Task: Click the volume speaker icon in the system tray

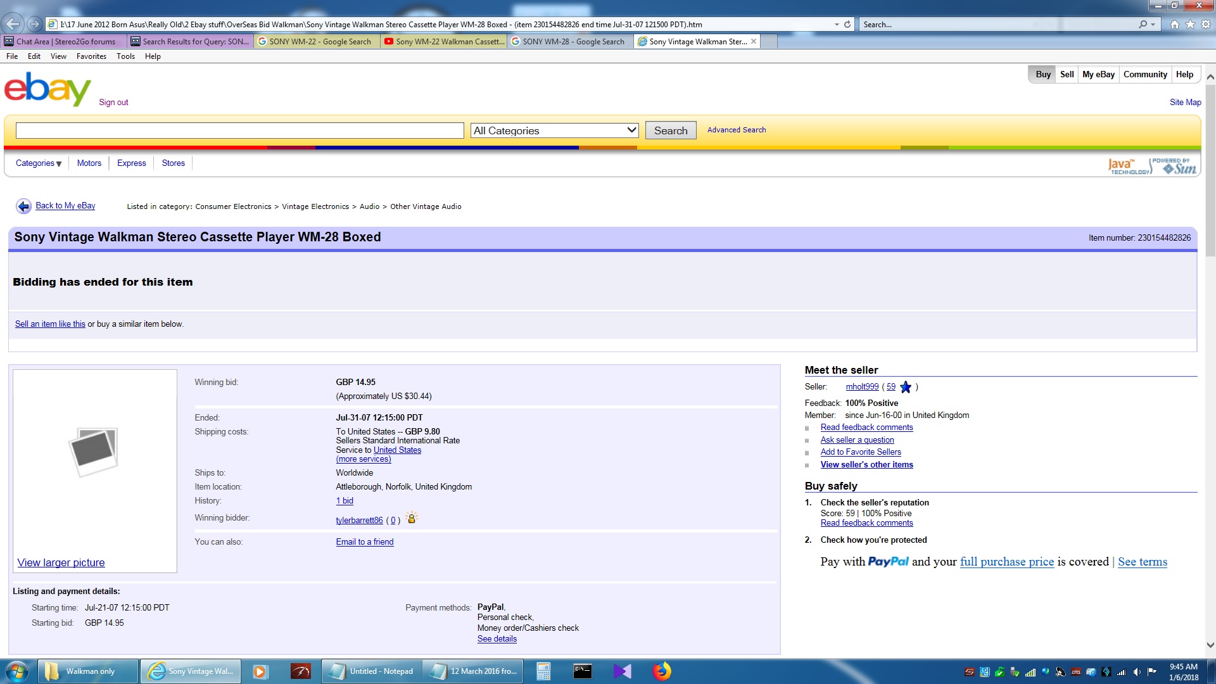Action: pos(1137,672)
